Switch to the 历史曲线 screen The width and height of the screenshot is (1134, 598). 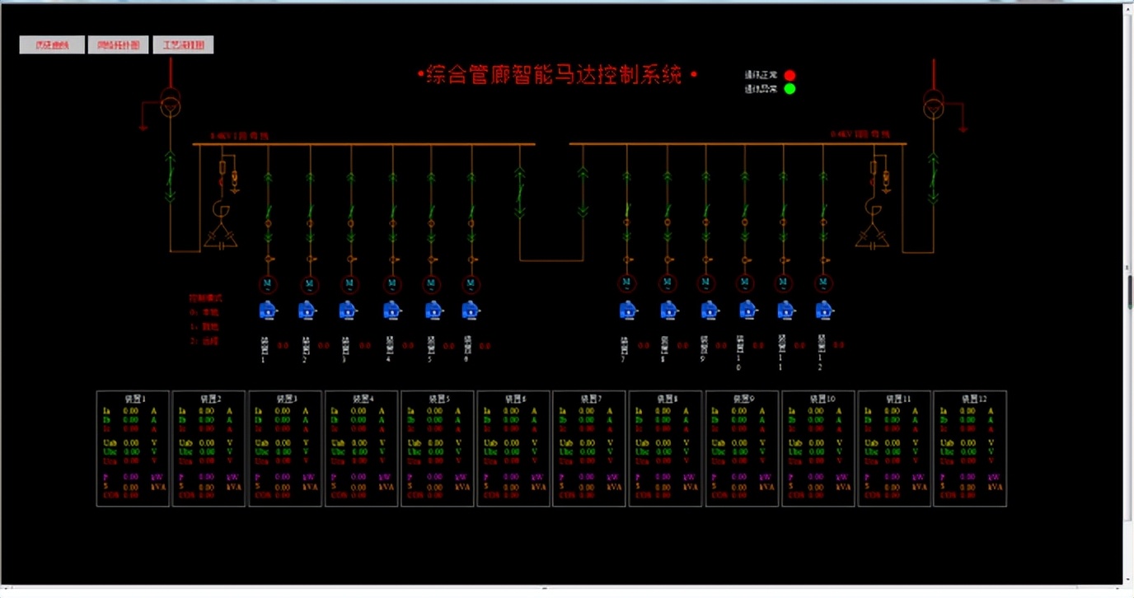[x=52, y=44]
